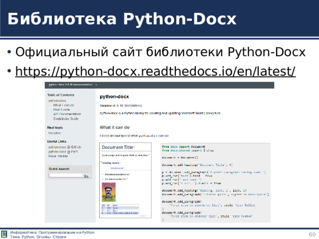Go to the Installing next topic link
Viewport: 319px width, 239px height.
click(x=54, y=133)
